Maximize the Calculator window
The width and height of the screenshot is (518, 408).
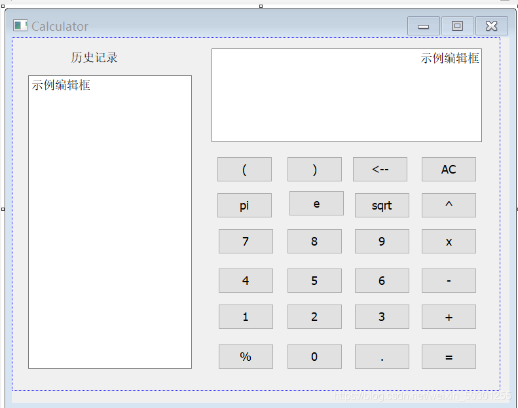[x=457, y=26]
